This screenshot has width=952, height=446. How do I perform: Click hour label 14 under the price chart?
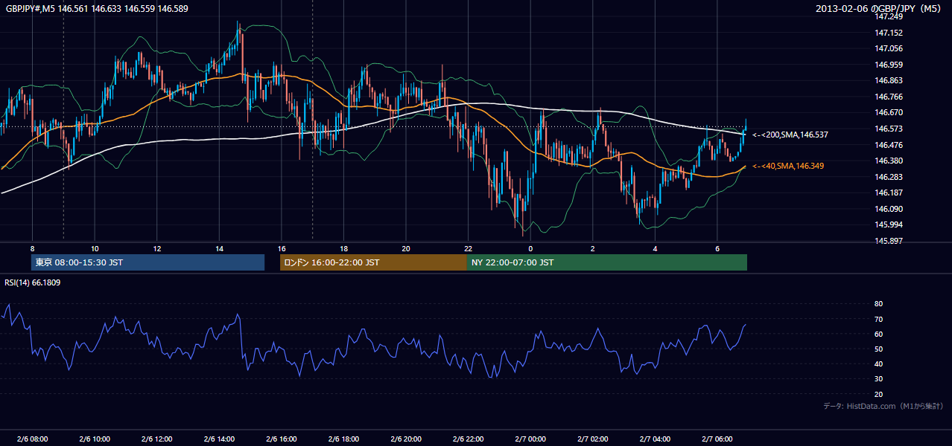click(x=219, y=248)
